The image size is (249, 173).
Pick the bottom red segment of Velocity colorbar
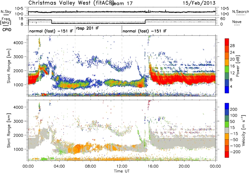pos(227,155)
